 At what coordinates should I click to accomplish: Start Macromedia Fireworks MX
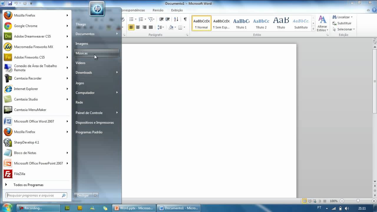point(37,47)
